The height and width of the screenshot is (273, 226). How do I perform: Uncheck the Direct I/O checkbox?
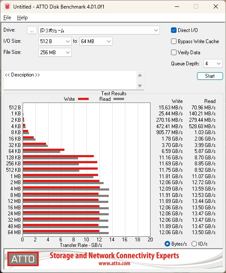(x=174, y=30)
